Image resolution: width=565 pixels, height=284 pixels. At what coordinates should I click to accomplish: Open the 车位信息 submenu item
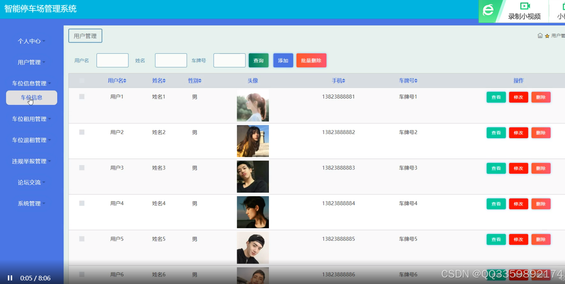(31, 98)
